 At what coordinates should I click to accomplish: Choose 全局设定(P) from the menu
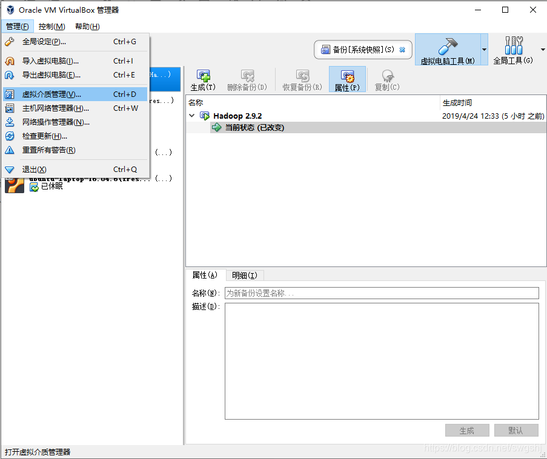75,42
